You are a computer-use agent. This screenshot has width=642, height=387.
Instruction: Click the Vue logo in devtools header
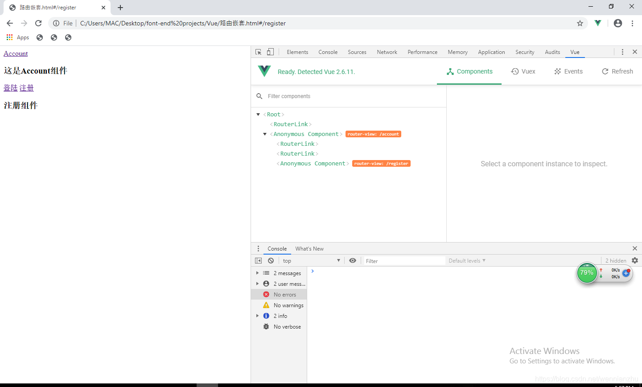[264, 71]
